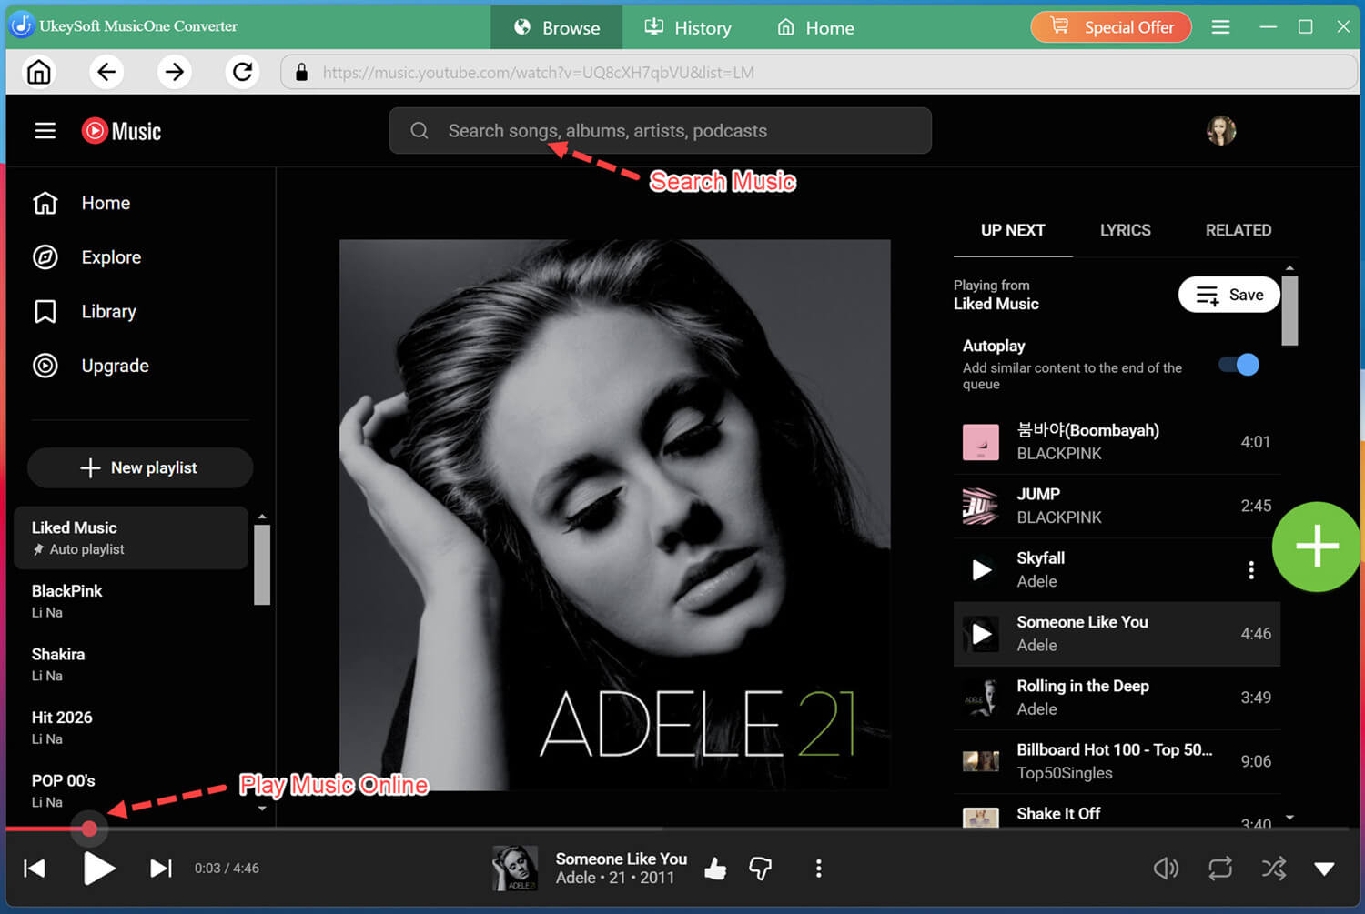Switch to the RELATED tab
Screen dimensions: 1365x914
1239,230
